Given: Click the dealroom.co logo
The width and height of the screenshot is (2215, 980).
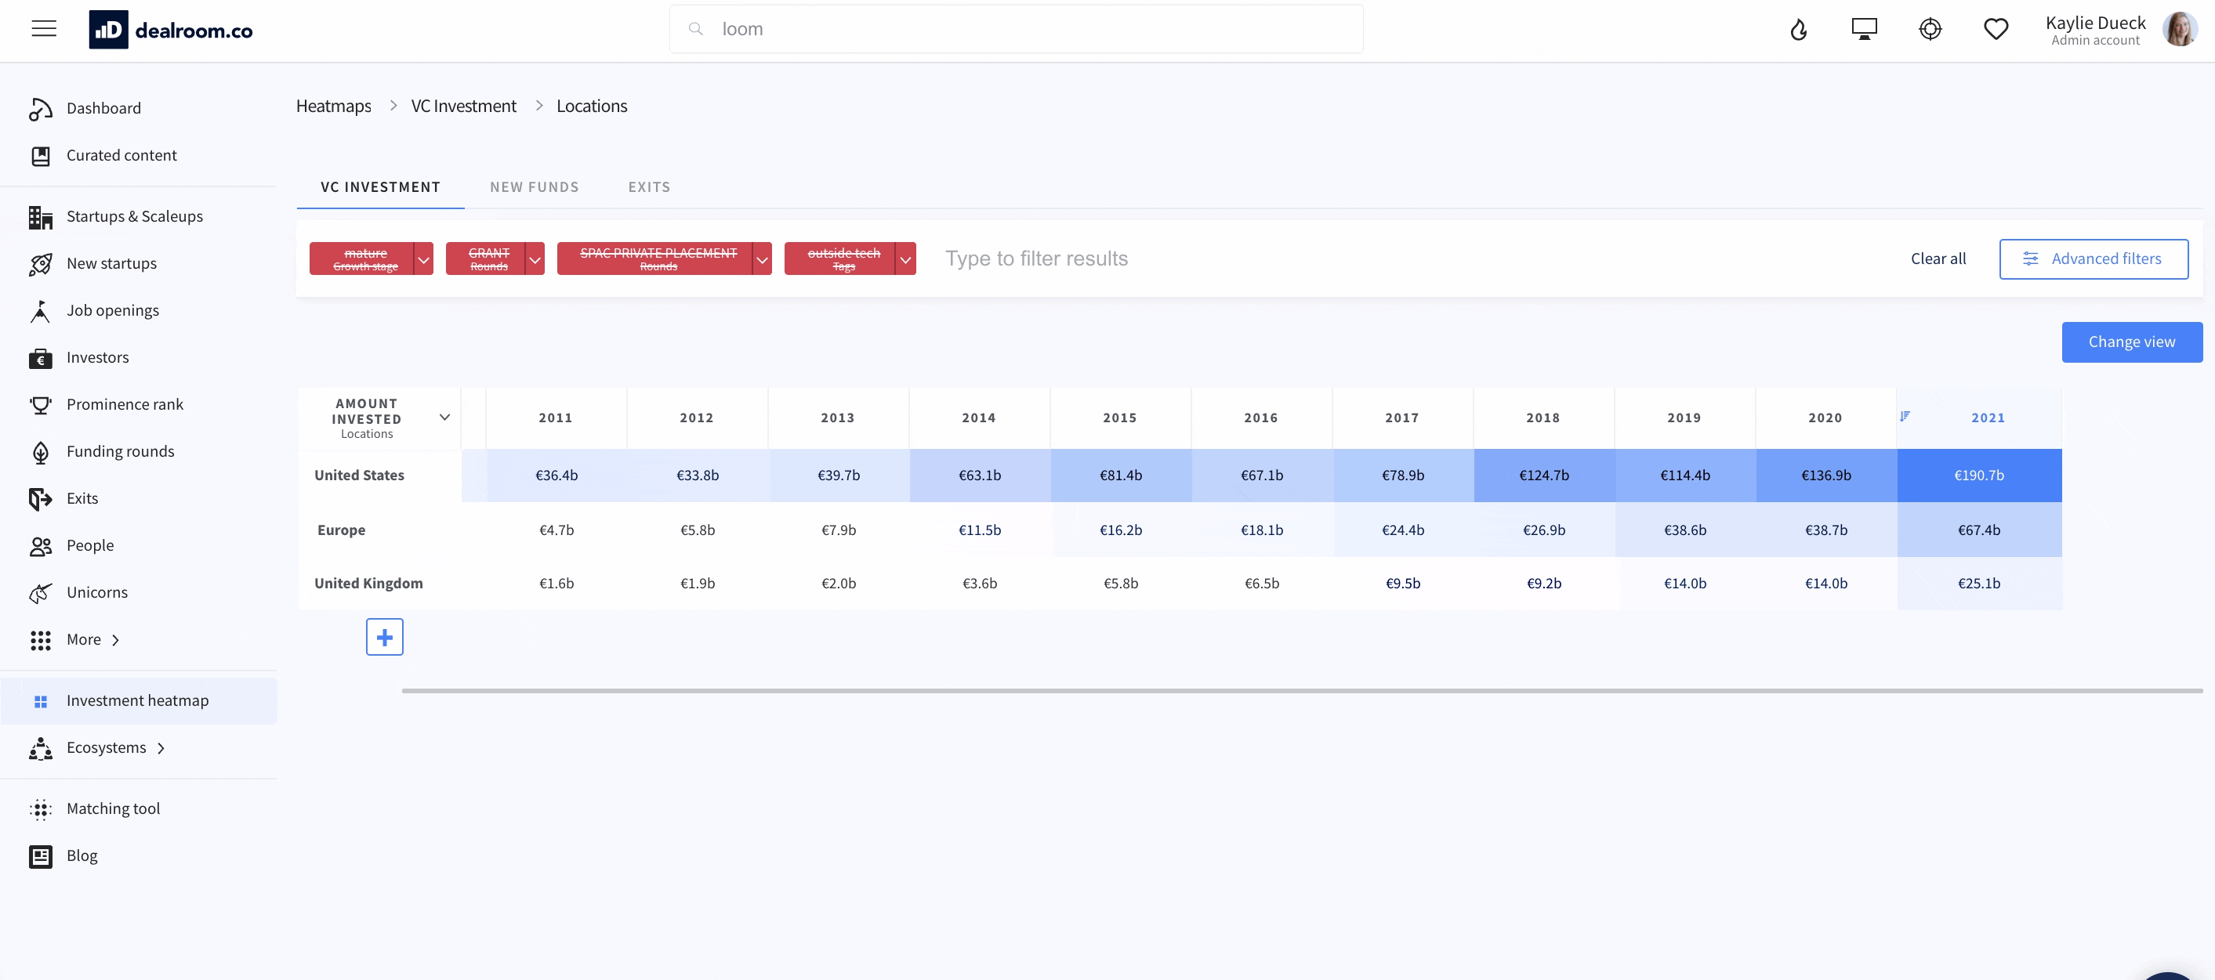Looking at the screenshot, I should pos(170,30).
